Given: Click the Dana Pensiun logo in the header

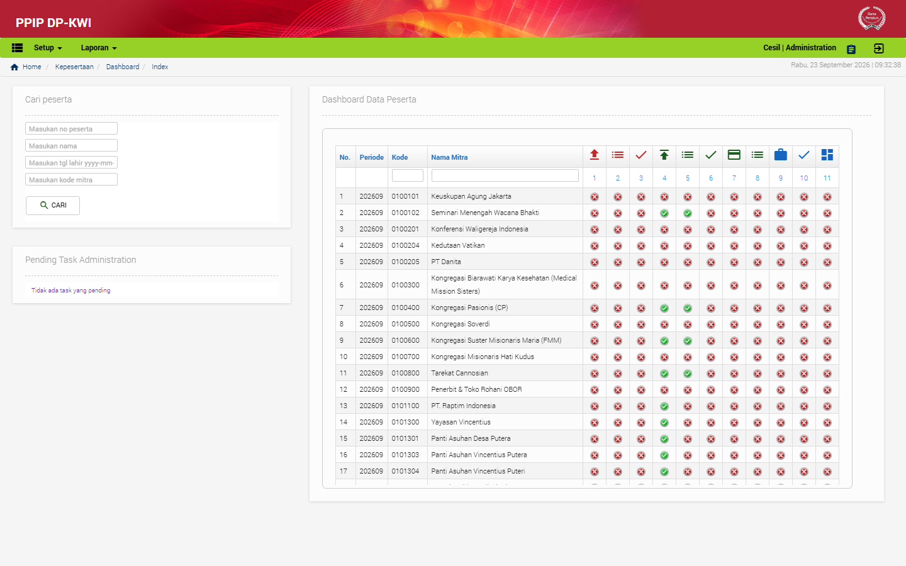Looking at the screenshot, I should tap(872, 18).
